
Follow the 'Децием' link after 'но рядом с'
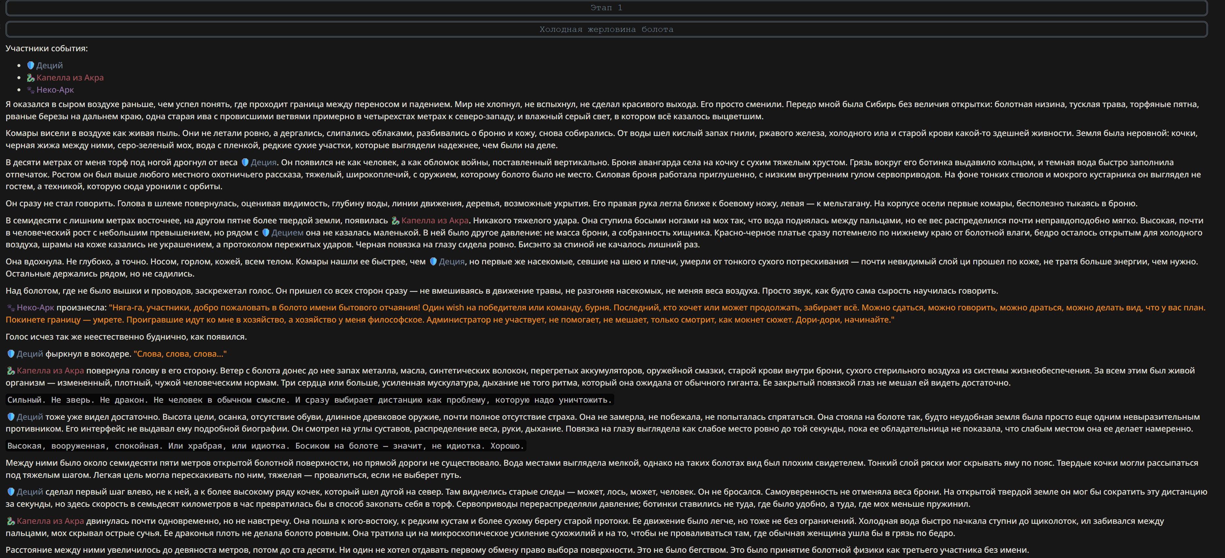click(287, 233)
